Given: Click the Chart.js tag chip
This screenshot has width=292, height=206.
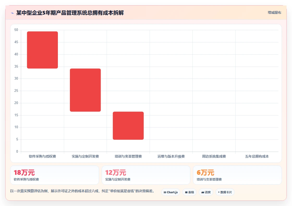Looking at the screenshot, I should tap(171, 192).
